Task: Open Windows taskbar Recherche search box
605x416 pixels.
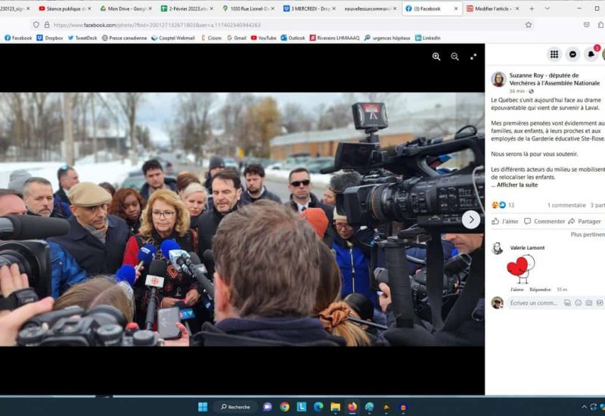Action: pos(234,406)
